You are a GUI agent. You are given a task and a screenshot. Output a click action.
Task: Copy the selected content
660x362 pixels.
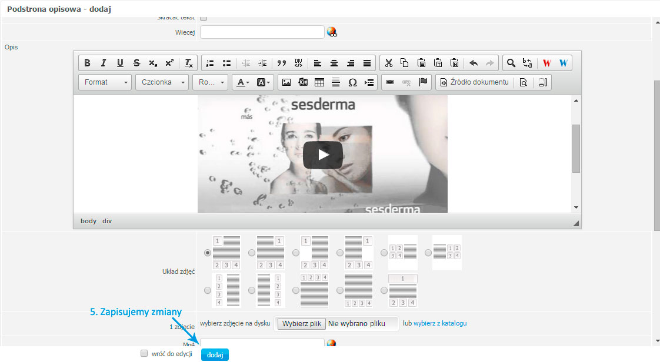click(405, 63)
